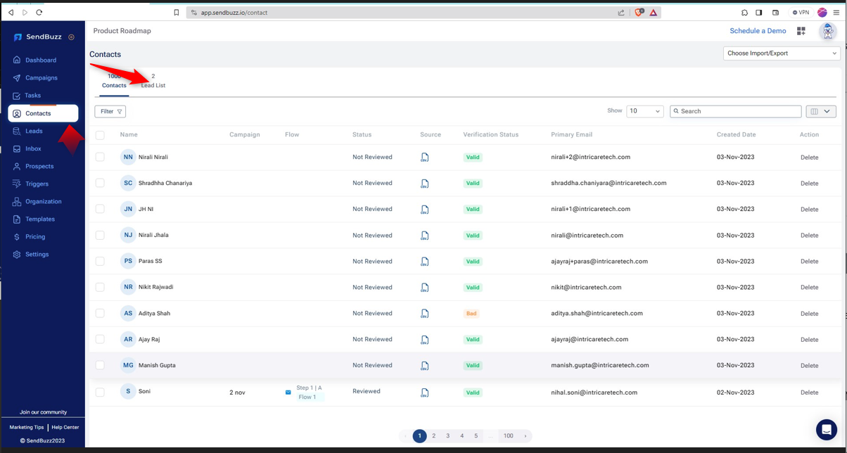Open the user avatar in top right

click(827, 31)
